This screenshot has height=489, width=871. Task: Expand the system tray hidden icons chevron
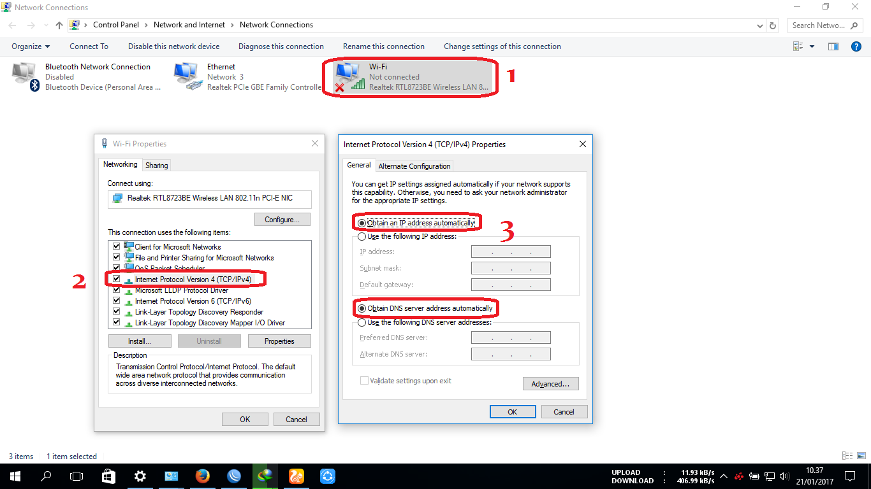(x=724, y=476)
